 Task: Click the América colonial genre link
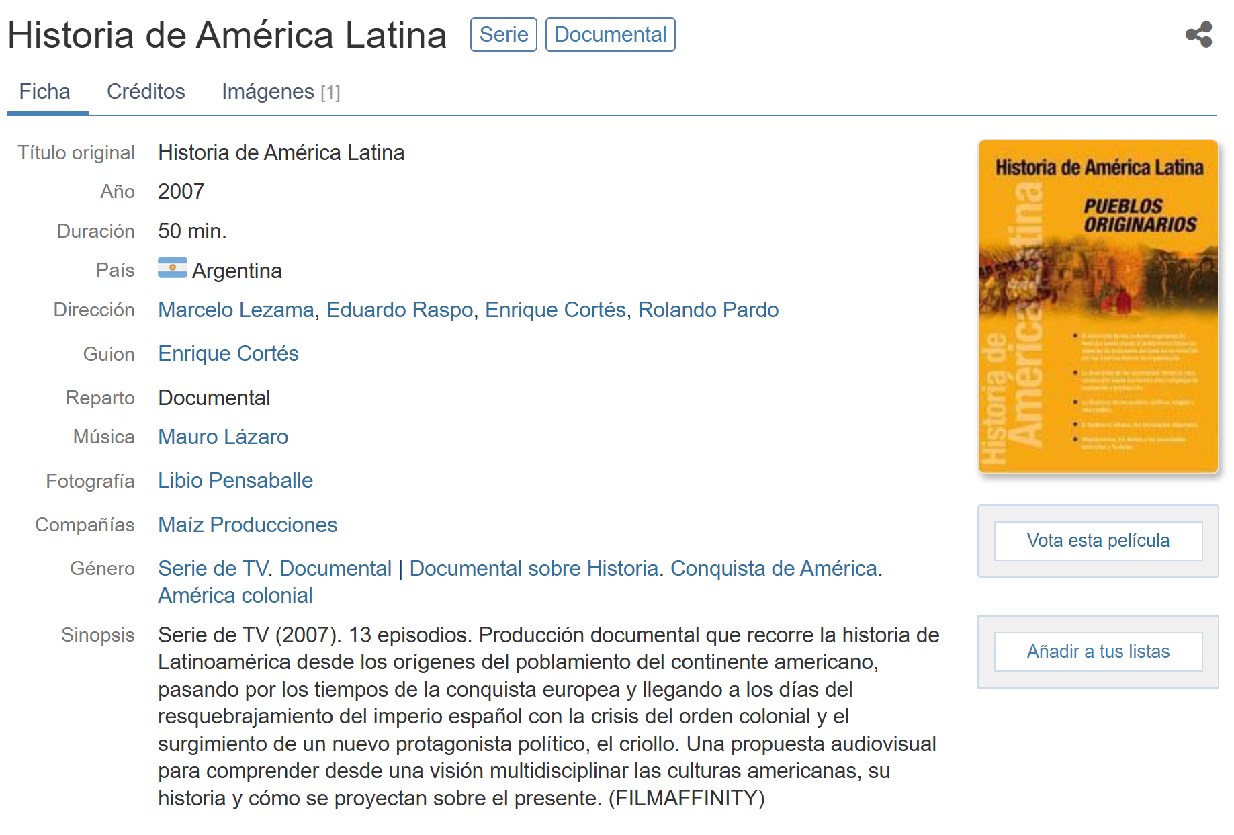pos(235,595)
